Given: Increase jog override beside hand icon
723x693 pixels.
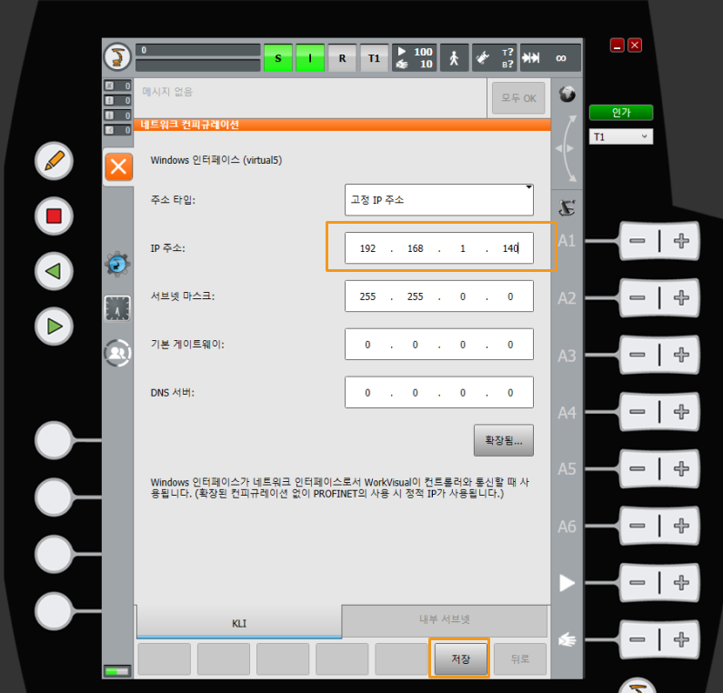Looking at the screenshot, I should click(681, 639).
